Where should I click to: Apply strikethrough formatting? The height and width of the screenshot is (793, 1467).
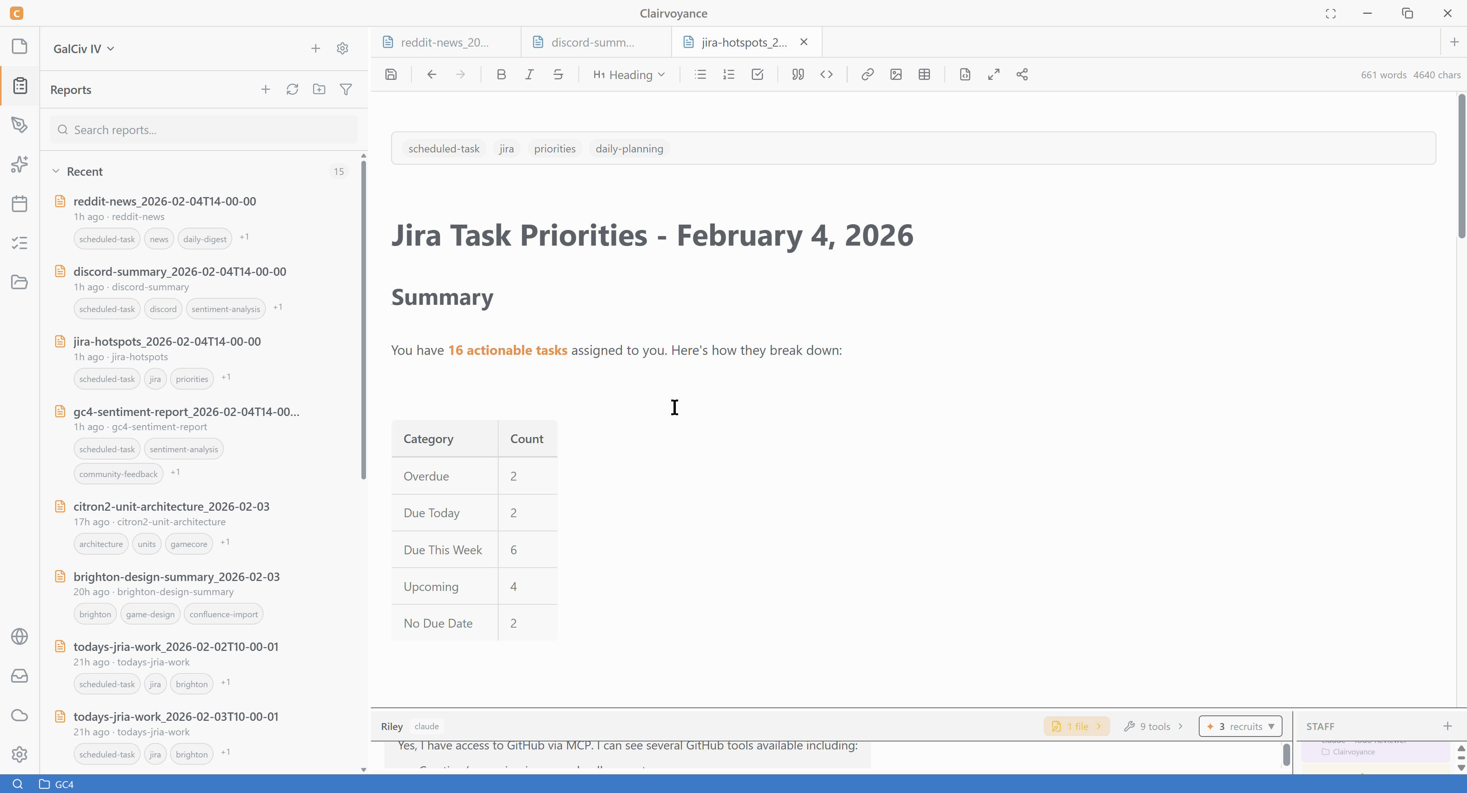(558, 74)
